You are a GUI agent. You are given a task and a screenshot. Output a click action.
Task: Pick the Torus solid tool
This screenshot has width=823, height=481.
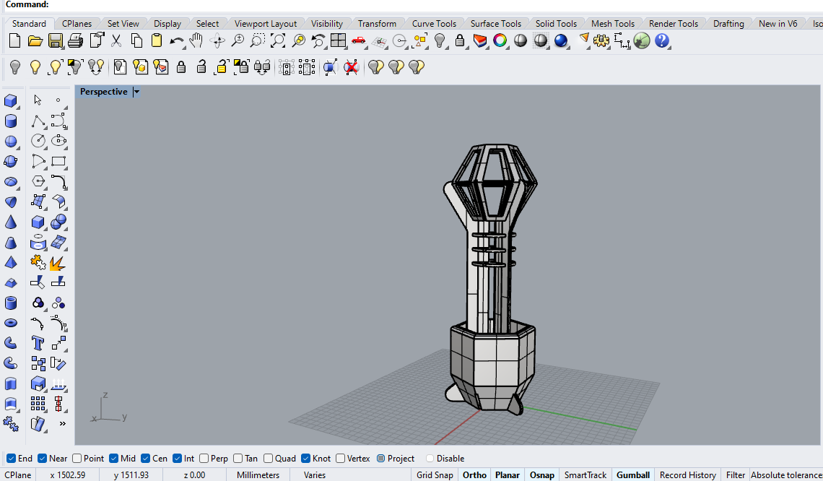click(11, 323)
